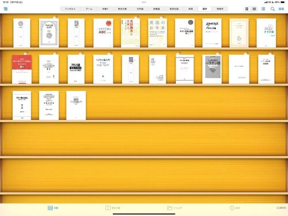Viewport: 288px width, 216px height.
Task: Open search with the magnifier icon
Action: (x=272, y=9)
